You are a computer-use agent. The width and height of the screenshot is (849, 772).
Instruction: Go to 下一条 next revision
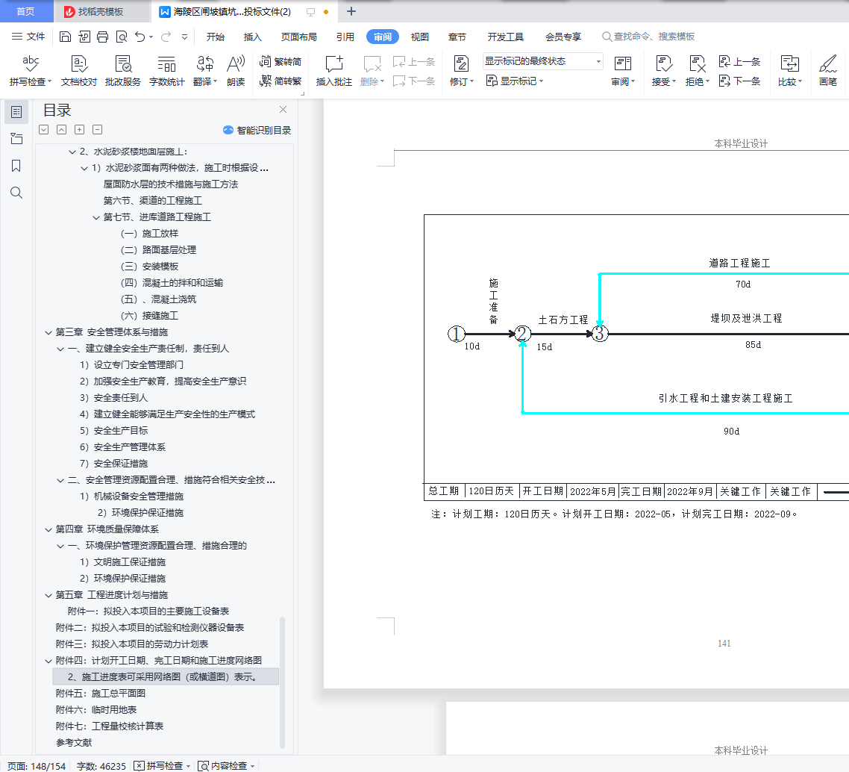pyautogui.click(x=739, y=81)
